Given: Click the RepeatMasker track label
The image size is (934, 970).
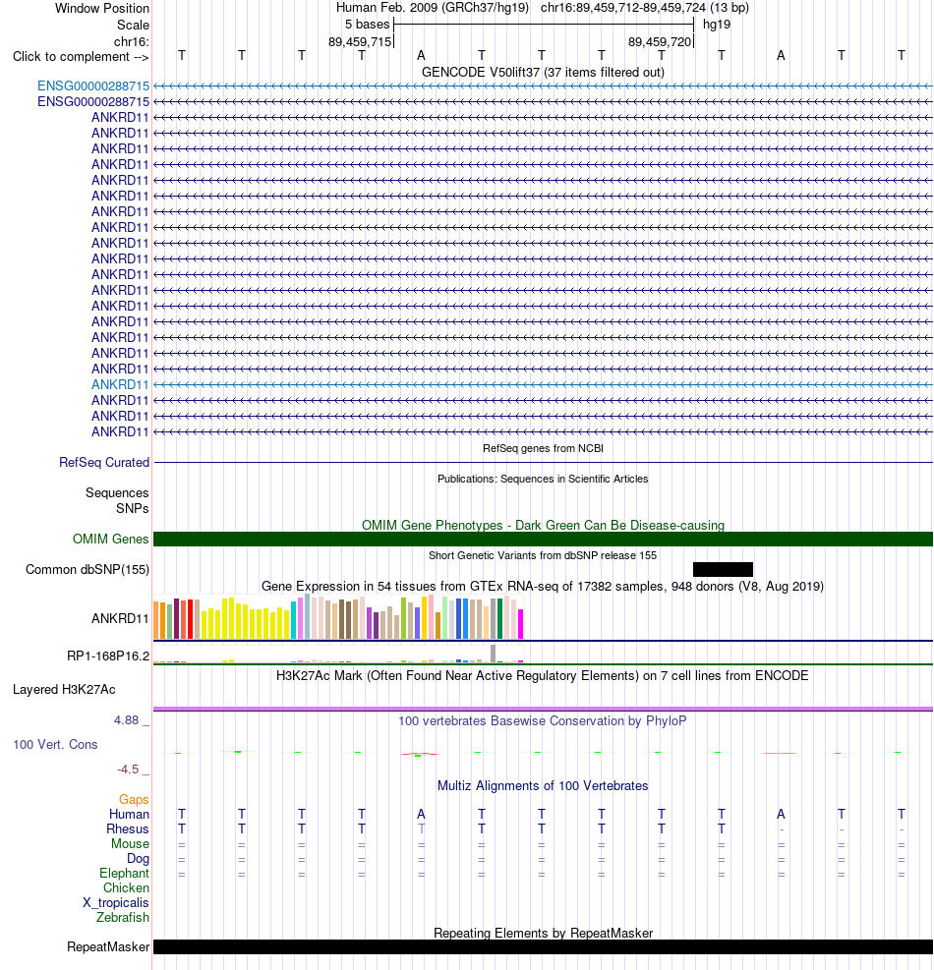Looking at the screenshot, I should 108,946.
